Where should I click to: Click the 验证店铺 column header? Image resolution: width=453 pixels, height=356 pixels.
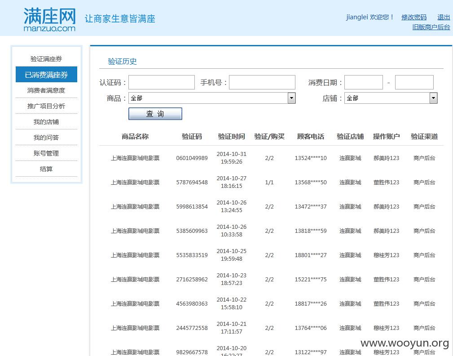coord(350,137)
